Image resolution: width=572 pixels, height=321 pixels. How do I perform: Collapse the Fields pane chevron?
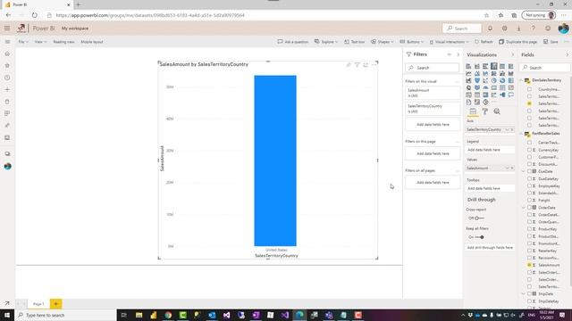point(567,55)
